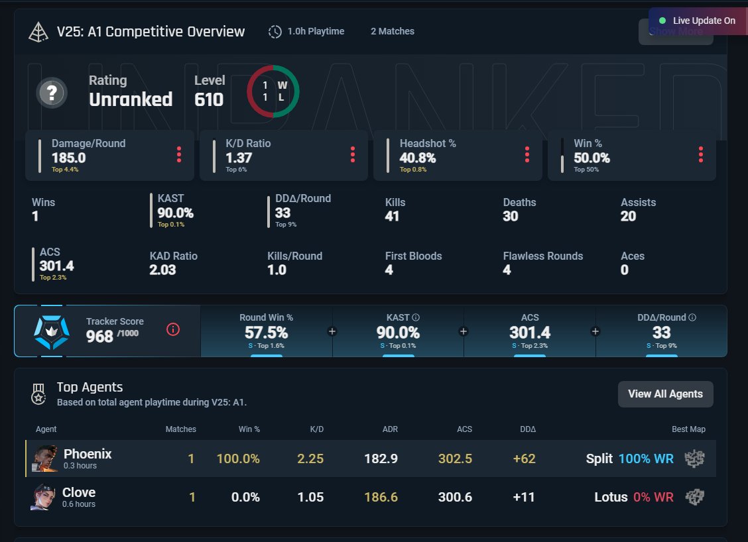The width and height of the screenshot is (748, 542).
Task: Click the Round Win % 57.5% score tile
Action: tap(266, 331)
